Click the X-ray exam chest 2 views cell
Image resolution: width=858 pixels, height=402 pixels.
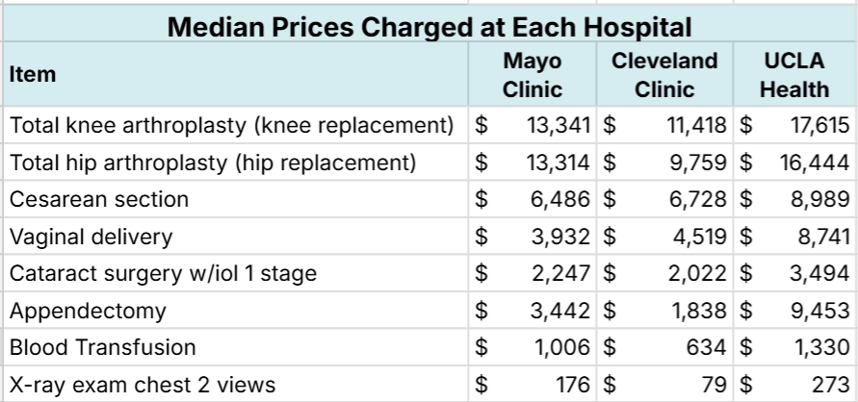tap(142, 385)
